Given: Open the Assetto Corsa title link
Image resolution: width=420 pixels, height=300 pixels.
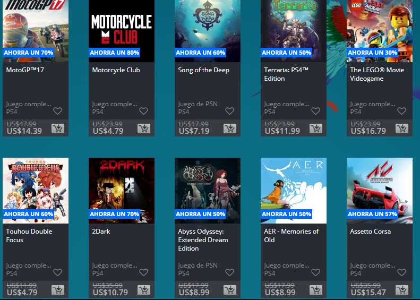Looking at the screenshot, I should [370, 232].
